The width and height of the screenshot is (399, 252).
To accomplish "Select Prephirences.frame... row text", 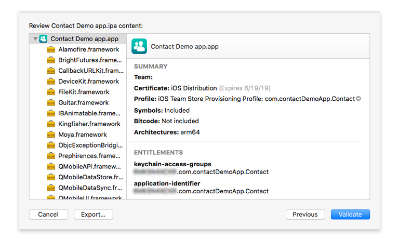I will pos(89,156).
